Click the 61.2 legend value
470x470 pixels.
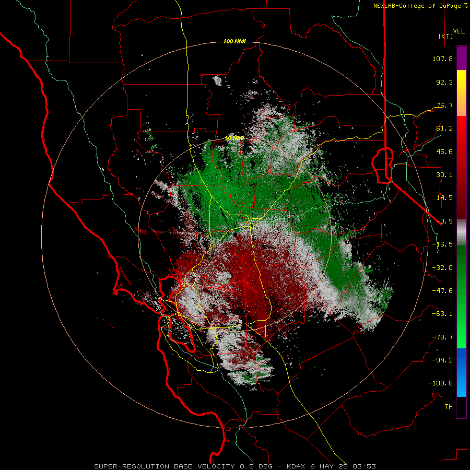click(x=444, y=128)
